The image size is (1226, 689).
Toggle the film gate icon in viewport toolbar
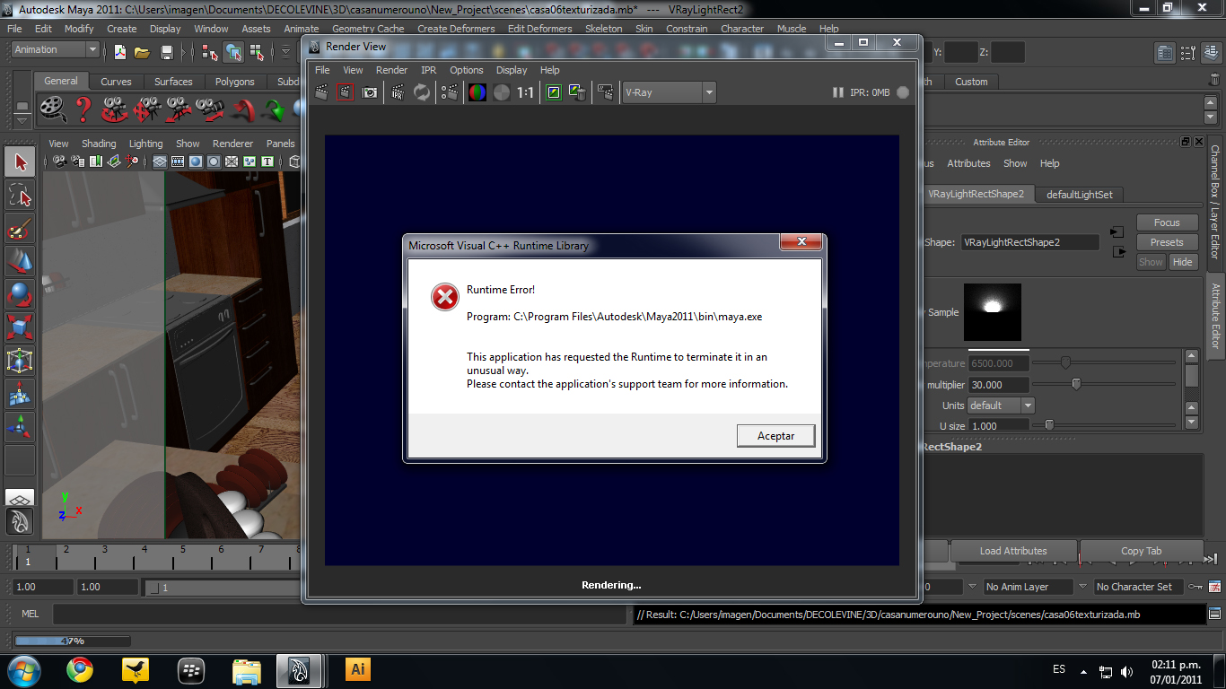178,161
